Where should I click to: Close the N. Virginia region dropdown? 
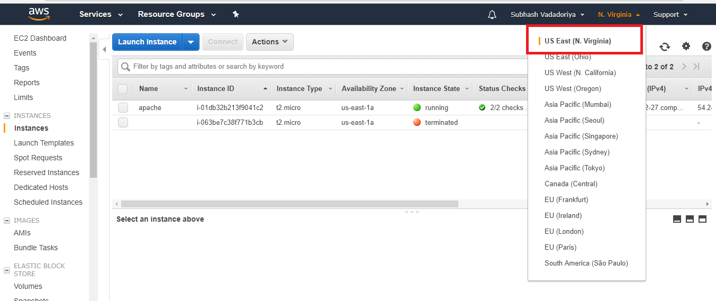619,15
